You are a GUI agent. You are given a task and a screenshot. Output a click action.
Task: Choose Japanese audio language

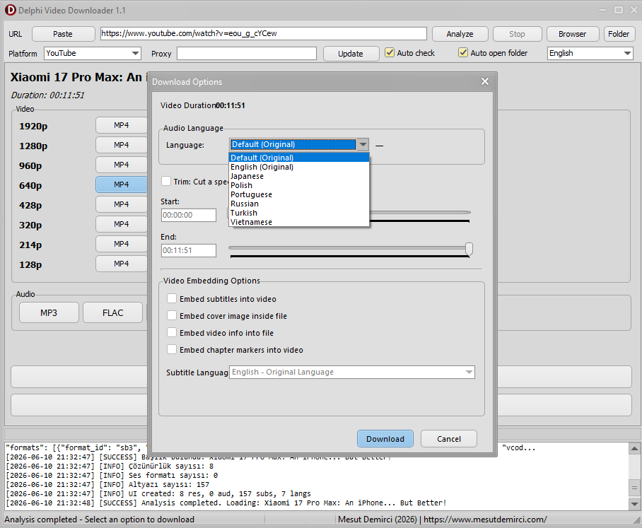[299, 176]
